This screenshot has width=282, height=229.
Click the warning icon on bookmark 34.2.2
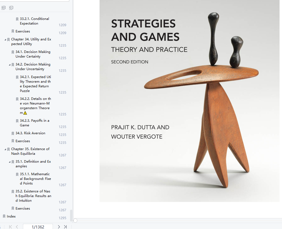[25, 113]
